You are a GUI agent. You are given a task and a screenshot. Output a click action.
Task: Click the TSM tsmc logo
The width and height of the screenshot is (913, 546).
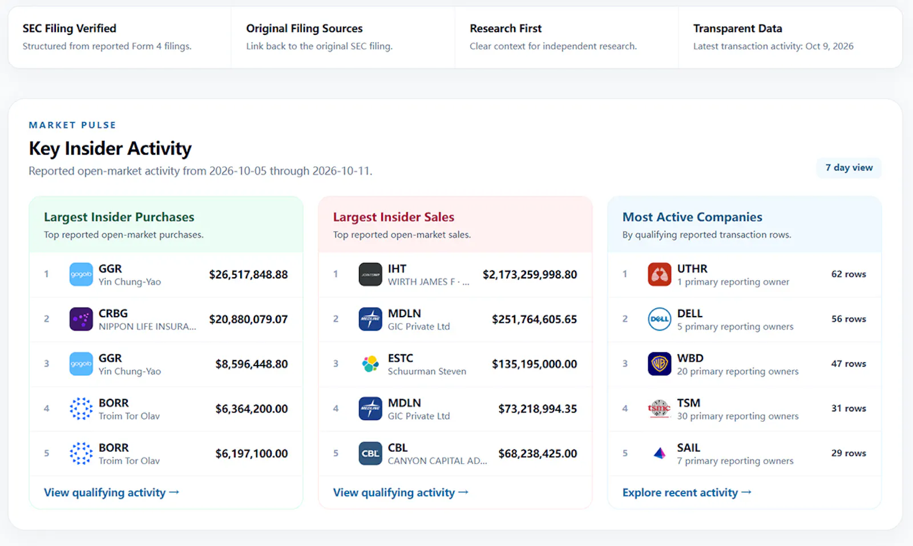click(x=660, y=409)
